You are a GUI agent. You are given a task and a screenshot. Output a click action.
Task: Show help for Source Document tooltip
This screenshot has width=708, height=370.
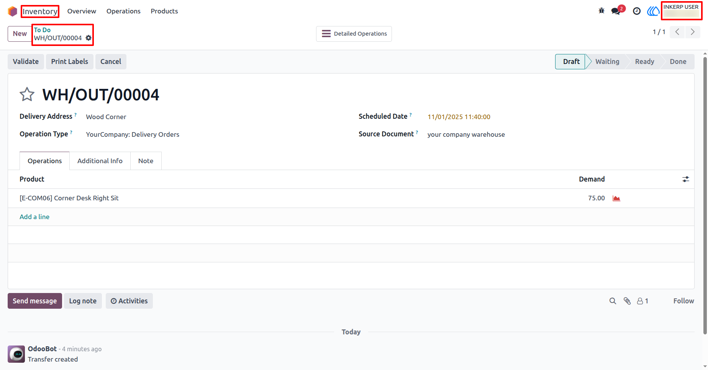[x=417, y=132]
